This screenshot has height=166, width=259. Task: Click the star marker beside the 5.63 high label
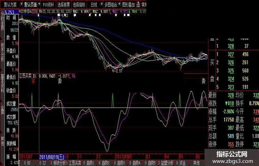59,15
